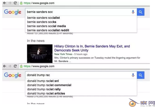The height and width of the screenshot is (107, 155).
Task: Reload the top browser page
Action: pyautogui.click(x=15, y=3)
